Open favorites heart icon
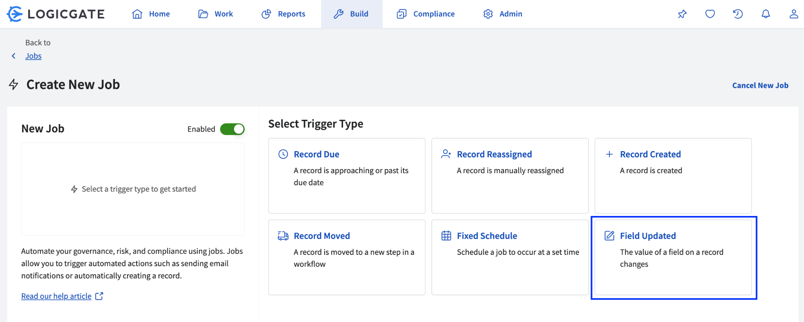Screen dimensions: 804x322 click(710, 14)
